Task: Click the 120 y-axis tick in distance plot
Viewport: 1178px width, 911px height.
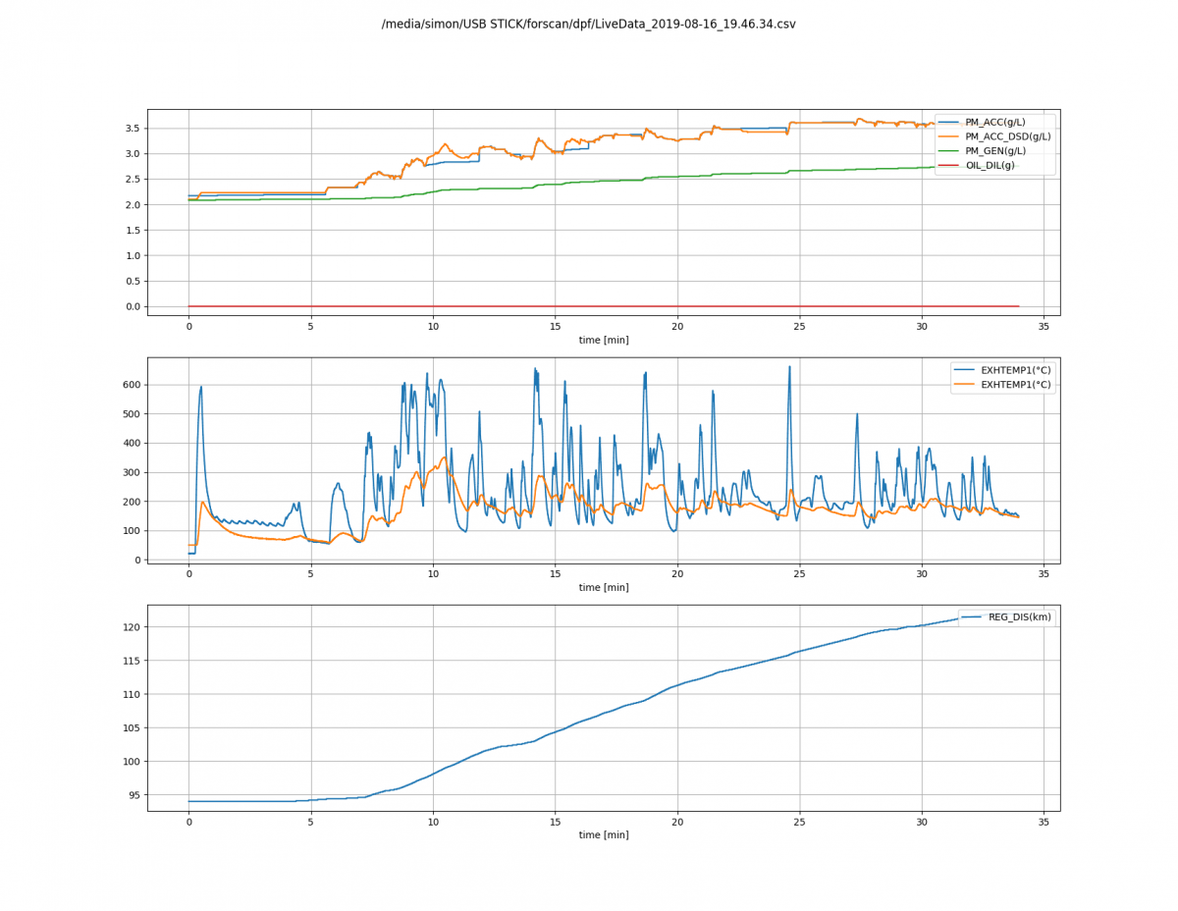Action: pos(131,627)
